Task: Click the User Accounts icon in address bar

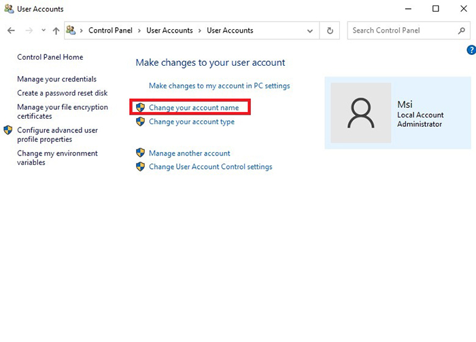Action: (x=71, y=31)
